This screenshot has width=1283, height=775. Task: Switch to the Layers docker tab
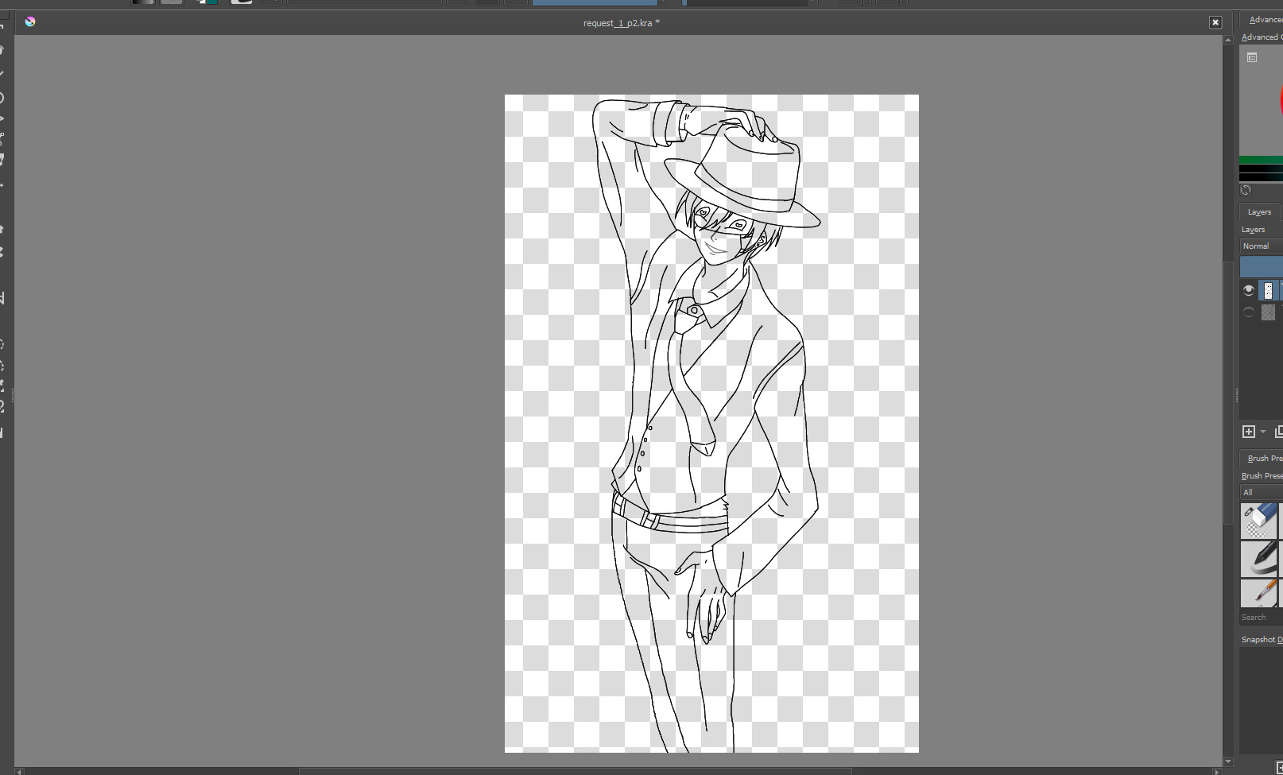tap(1258, 212)
